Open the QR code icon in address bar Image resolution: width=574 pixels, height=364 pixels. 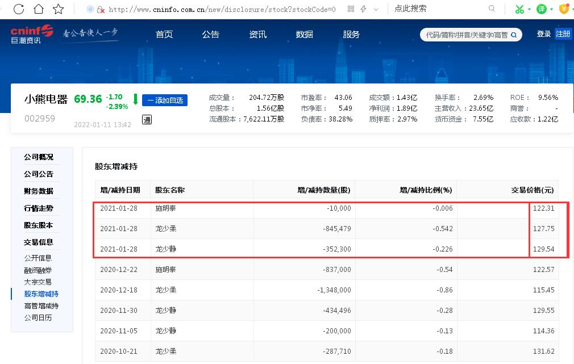(351, 9)
